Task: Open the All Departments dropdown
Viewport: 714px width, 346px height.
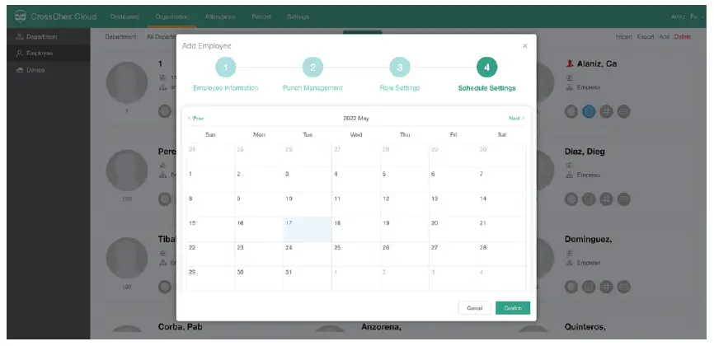Action: (x=162, y=37)
